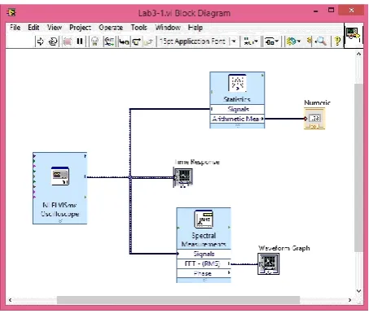Image resolution: width=369 pixels, height=322 pixels.
Task: Click the wire junction near Time Response
Action: coord(130,177)
